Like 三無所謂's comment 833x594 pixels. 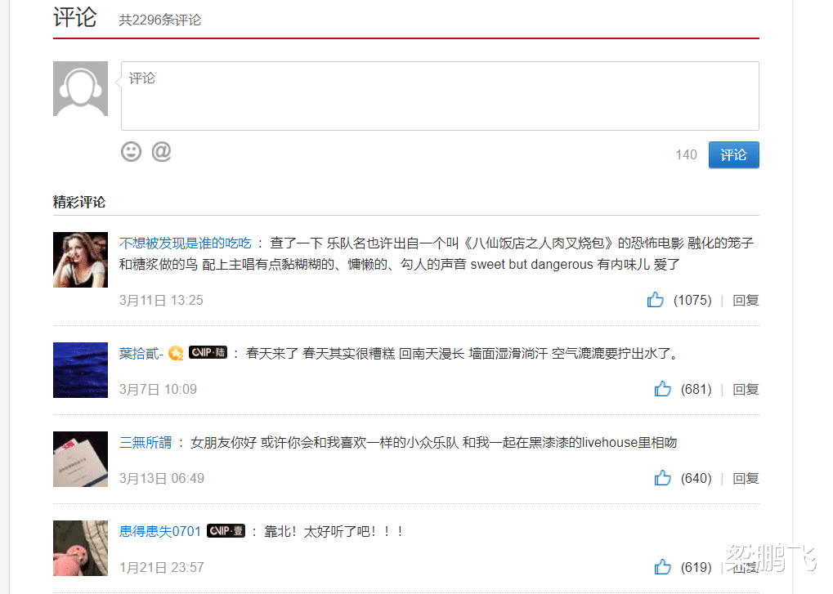tap(663, 477)
